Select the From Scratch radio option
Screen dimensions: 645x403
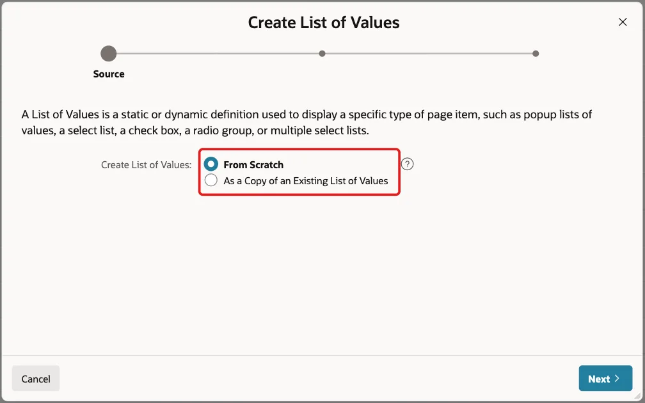211,164
